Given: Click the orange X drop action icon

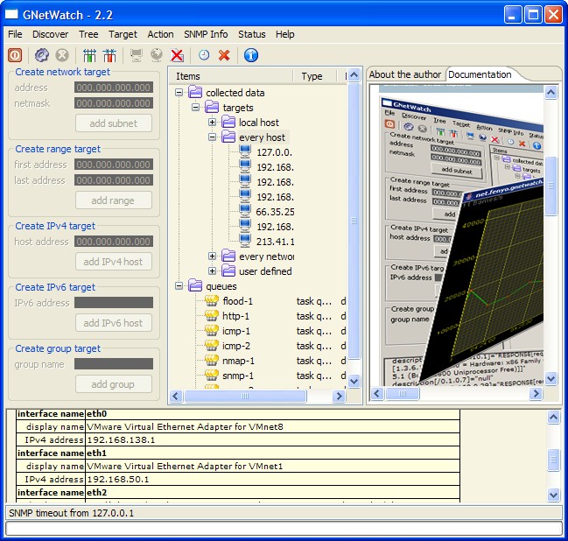Looking at the screenshot, I should click(x=224, y=55).
